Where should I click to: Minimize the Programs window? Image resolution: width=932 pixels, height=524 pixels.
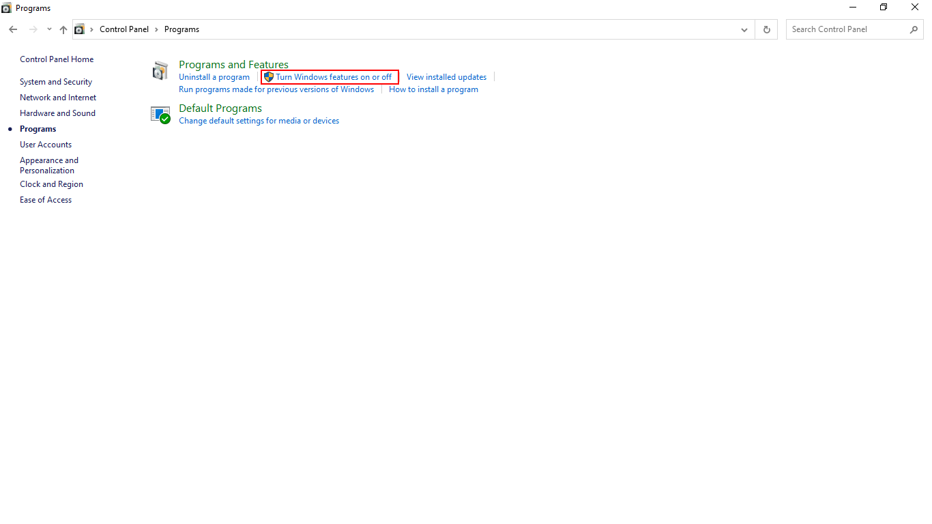[853, 8]
